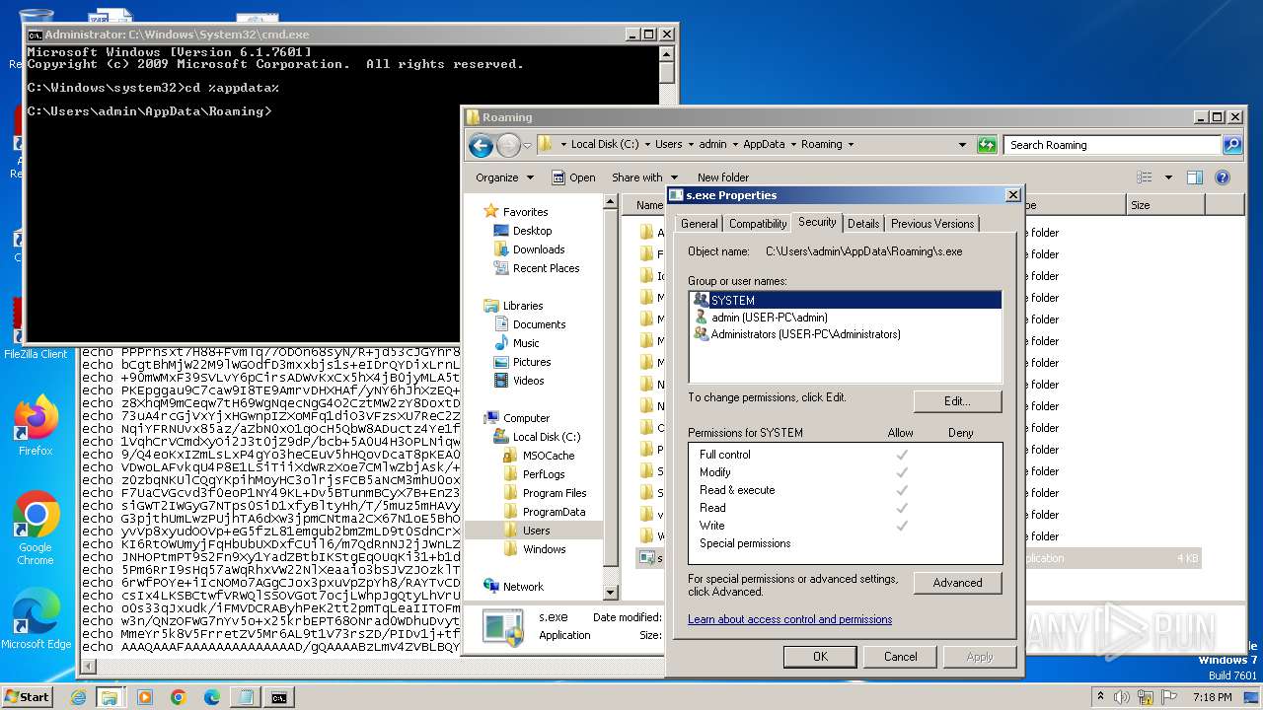
Task: Click Windows Media Player taskbar icon
Action: (145, 697)
